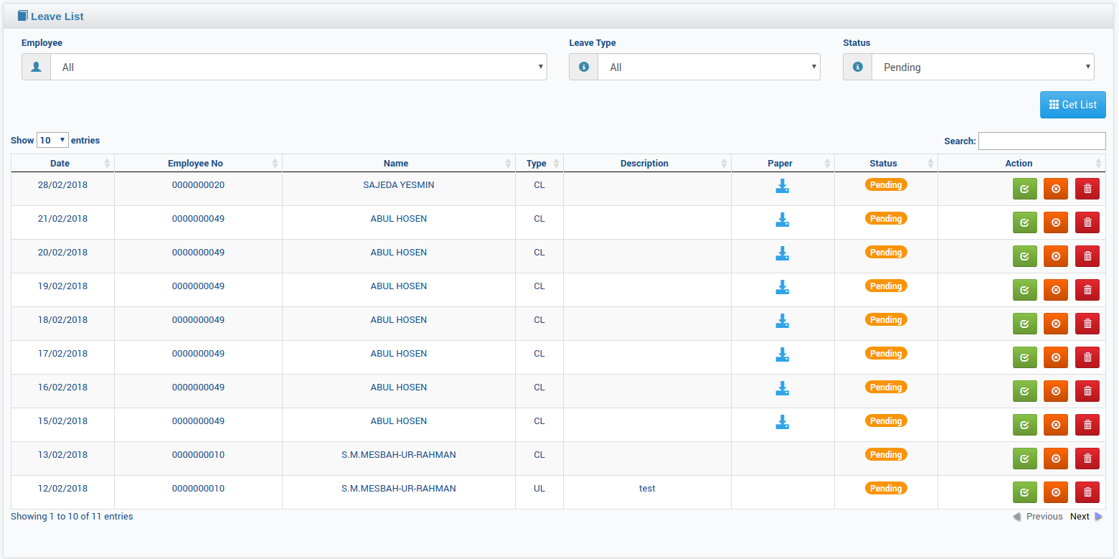Sort table by Paper column header
Viewport: 1119px width, 559px height.
coord(783,163)
